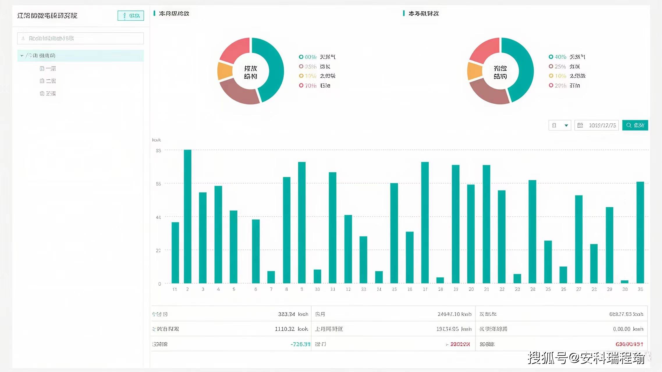Click the icon beside the third floor tree node
The width and height of the screenshot is (662, 372).
[42, 93]
